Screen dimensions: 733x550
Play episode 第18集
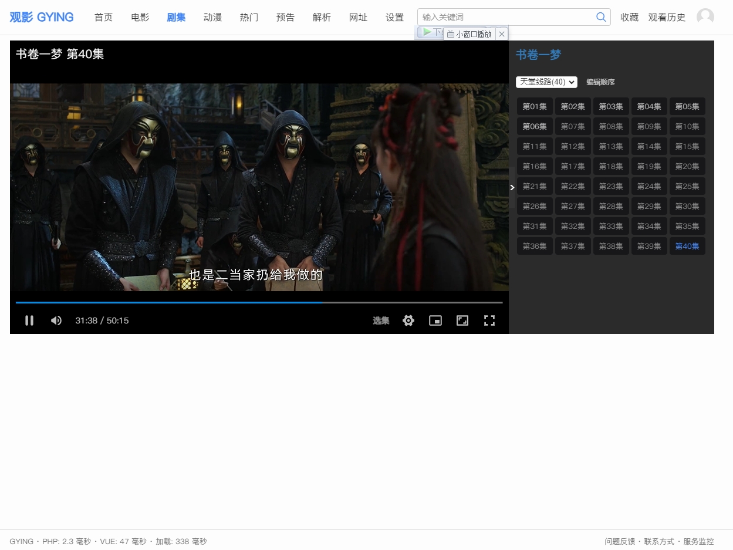(611, 166)
